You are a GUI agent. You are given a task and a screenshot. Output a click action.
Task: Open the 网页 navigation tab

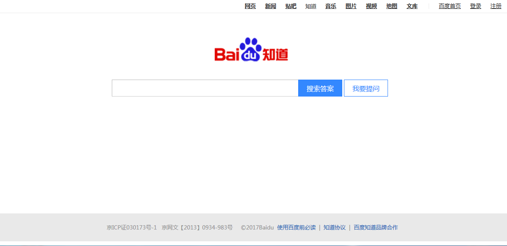pyautogui.click(x=250, y=6)
